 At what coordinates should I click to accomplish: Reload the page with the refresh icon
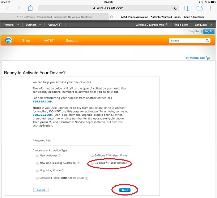(x=175, y=8)
